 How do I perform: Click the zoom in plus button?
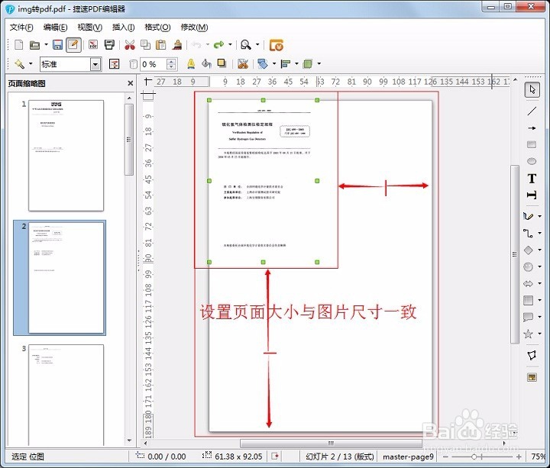519,457
